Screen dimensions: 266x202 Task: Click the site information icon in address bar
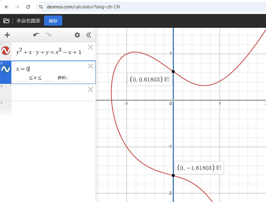tap(41, 7)
